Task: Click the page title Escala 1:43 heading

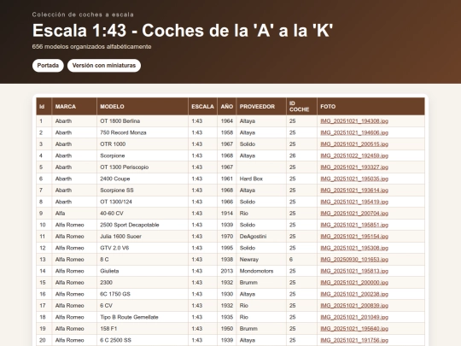Action: click(183, 31)
